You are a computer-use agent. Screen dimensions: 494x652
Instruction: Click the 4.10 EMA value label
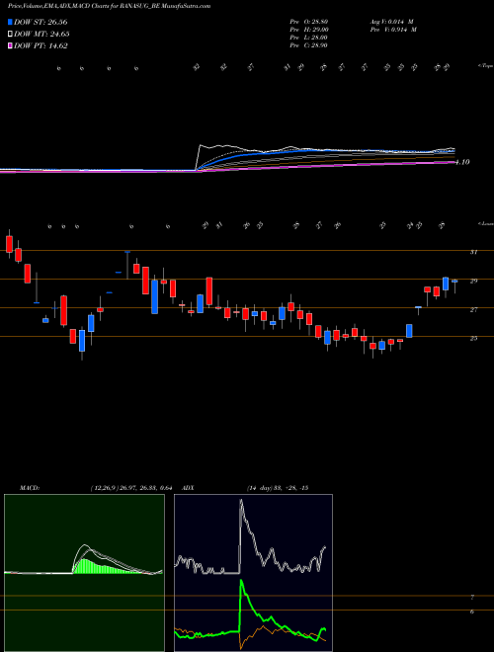[462, 162]
